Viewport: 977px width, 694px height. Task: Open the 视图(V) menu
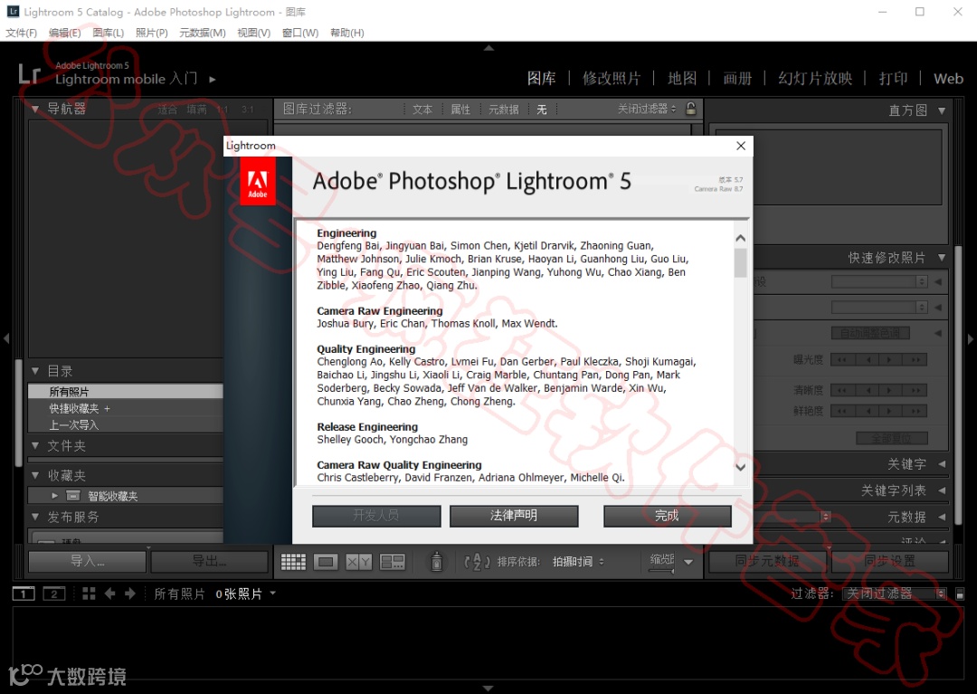pyautogui.click(x=254, y=33)
